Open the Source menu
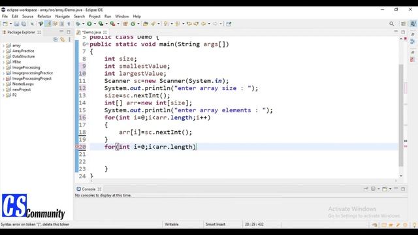 coord(27,16)
